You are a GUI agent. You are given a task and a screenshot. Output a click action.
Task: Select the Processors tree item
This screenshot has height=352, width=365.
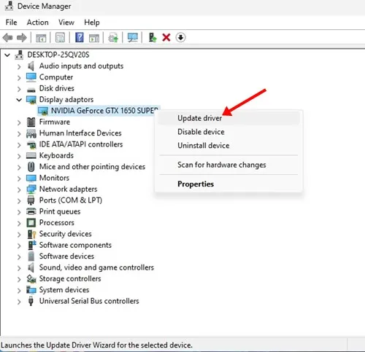click(x=57, y=223)
